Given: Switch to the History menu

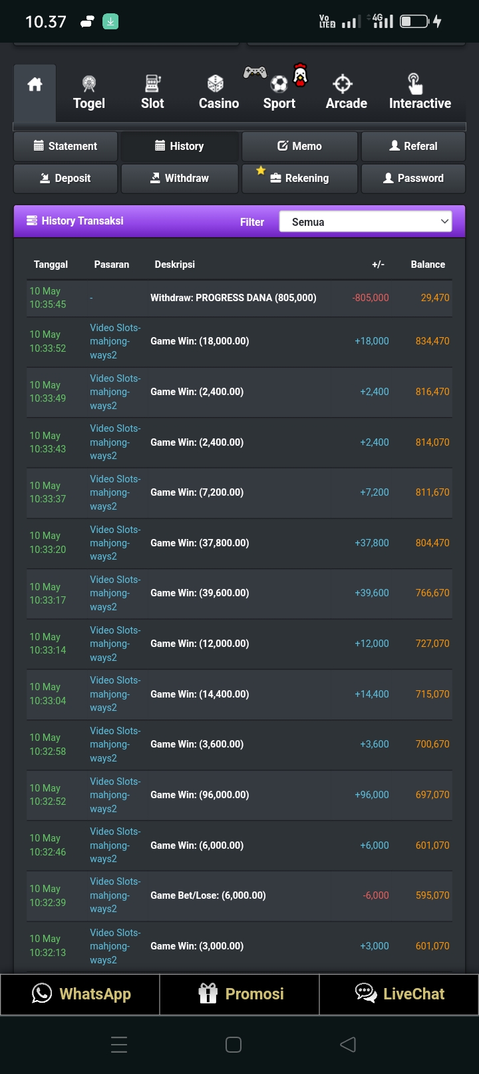Looking at the screenshot, I should coord(180,146).
